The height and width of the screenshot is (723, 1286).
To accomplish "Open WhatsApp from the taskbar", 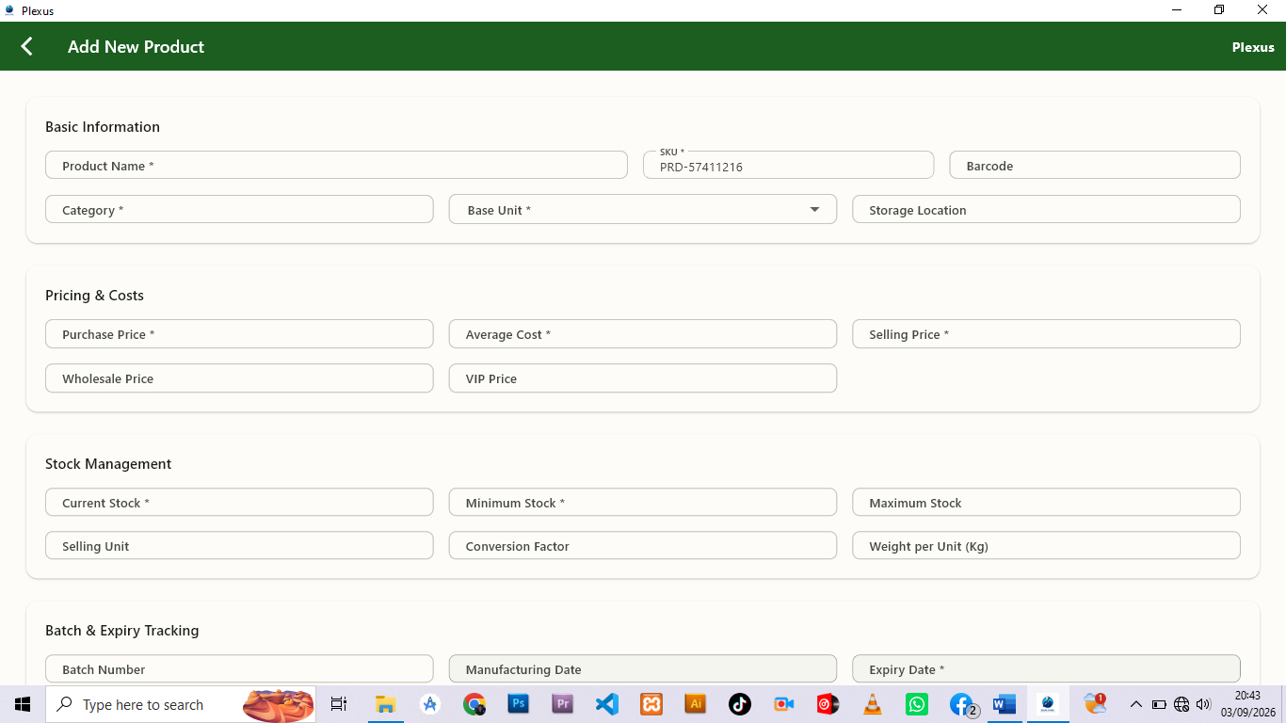I will [917, 704].
